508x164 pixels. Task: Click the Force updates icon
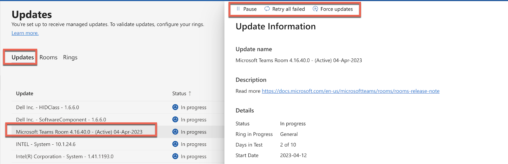click(315, 9)
